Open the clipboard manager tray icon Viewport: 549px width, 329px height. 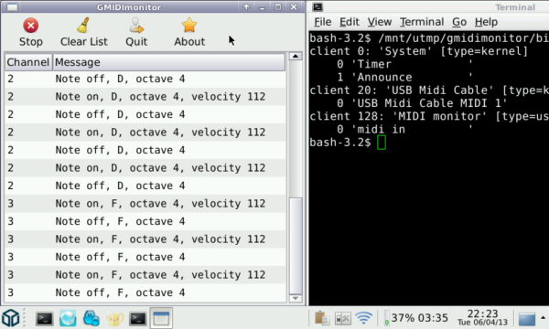click(x=322, y=318)
